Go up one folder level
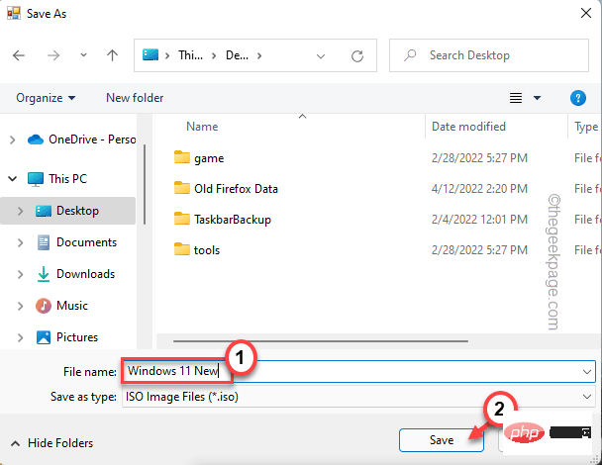602x465 pixels. click(x=112, y=55)
